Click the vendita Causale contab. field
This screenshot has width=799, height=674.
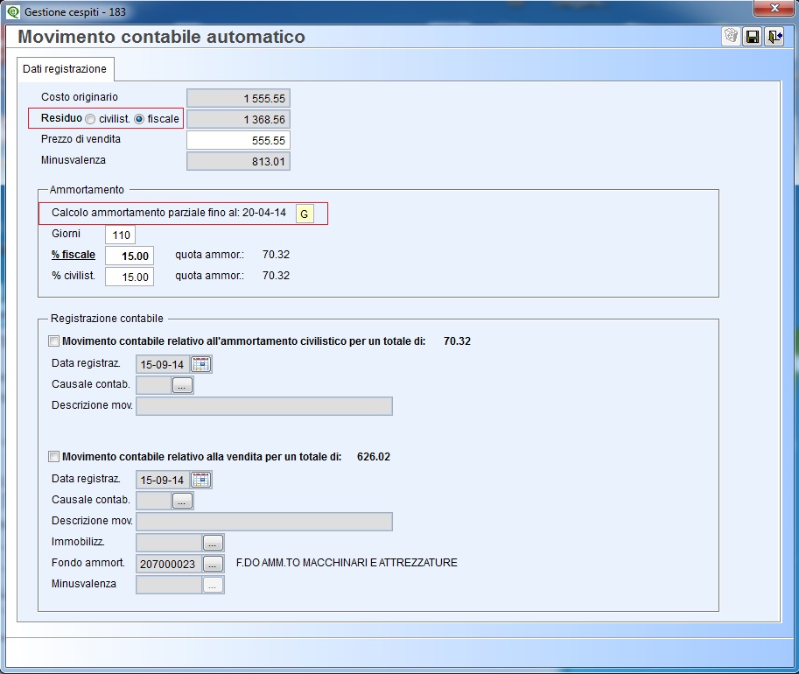(153, 501)
